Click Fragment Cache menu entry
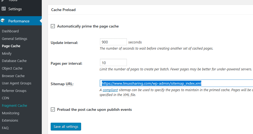Screen dimensions: 253x134 tap(15, 106)
